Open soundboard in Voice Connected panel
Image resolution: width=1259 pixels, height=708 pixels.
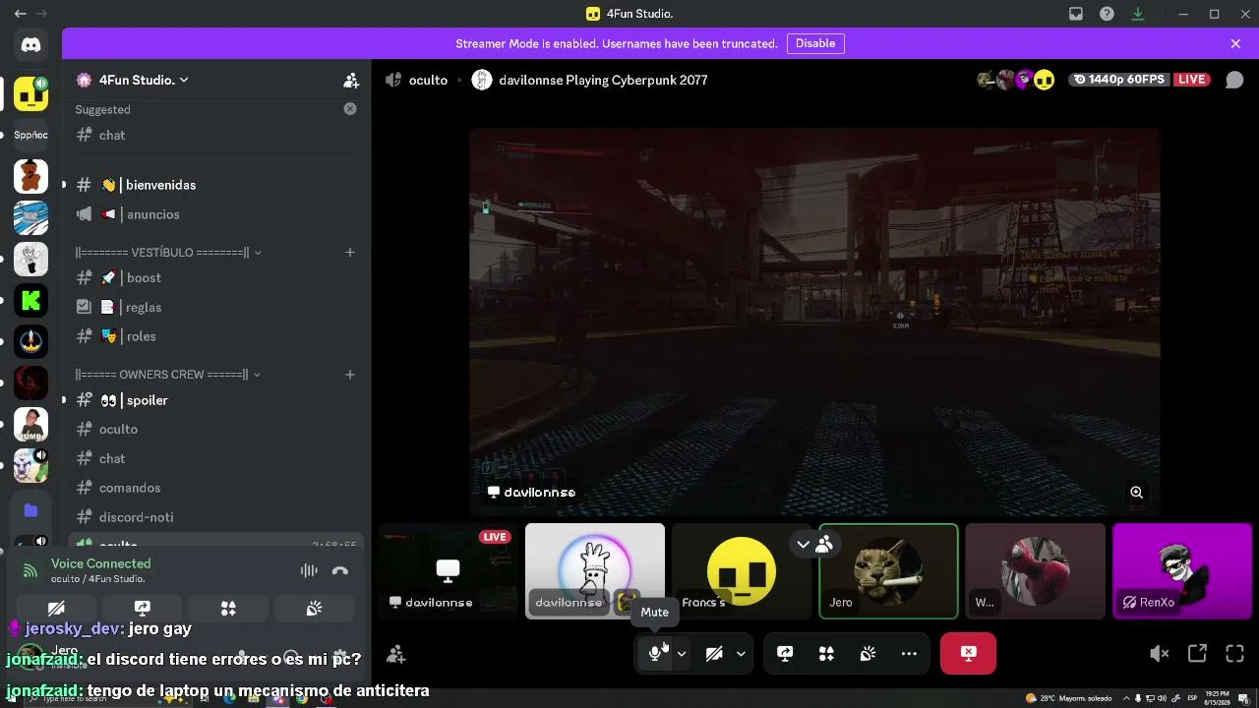[x=314, y=609]
